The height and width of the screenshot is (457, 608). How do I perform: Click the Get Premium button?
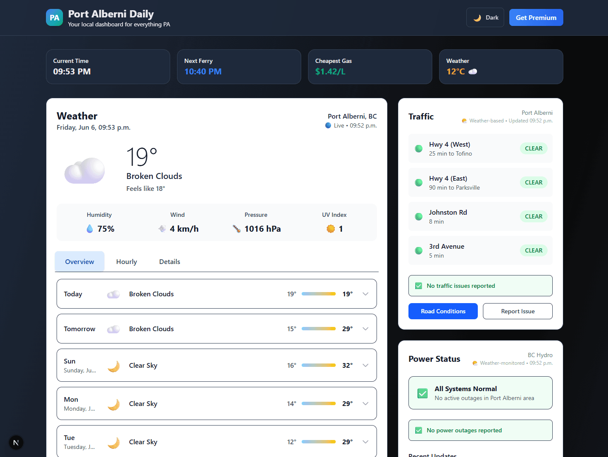(536, 17)
